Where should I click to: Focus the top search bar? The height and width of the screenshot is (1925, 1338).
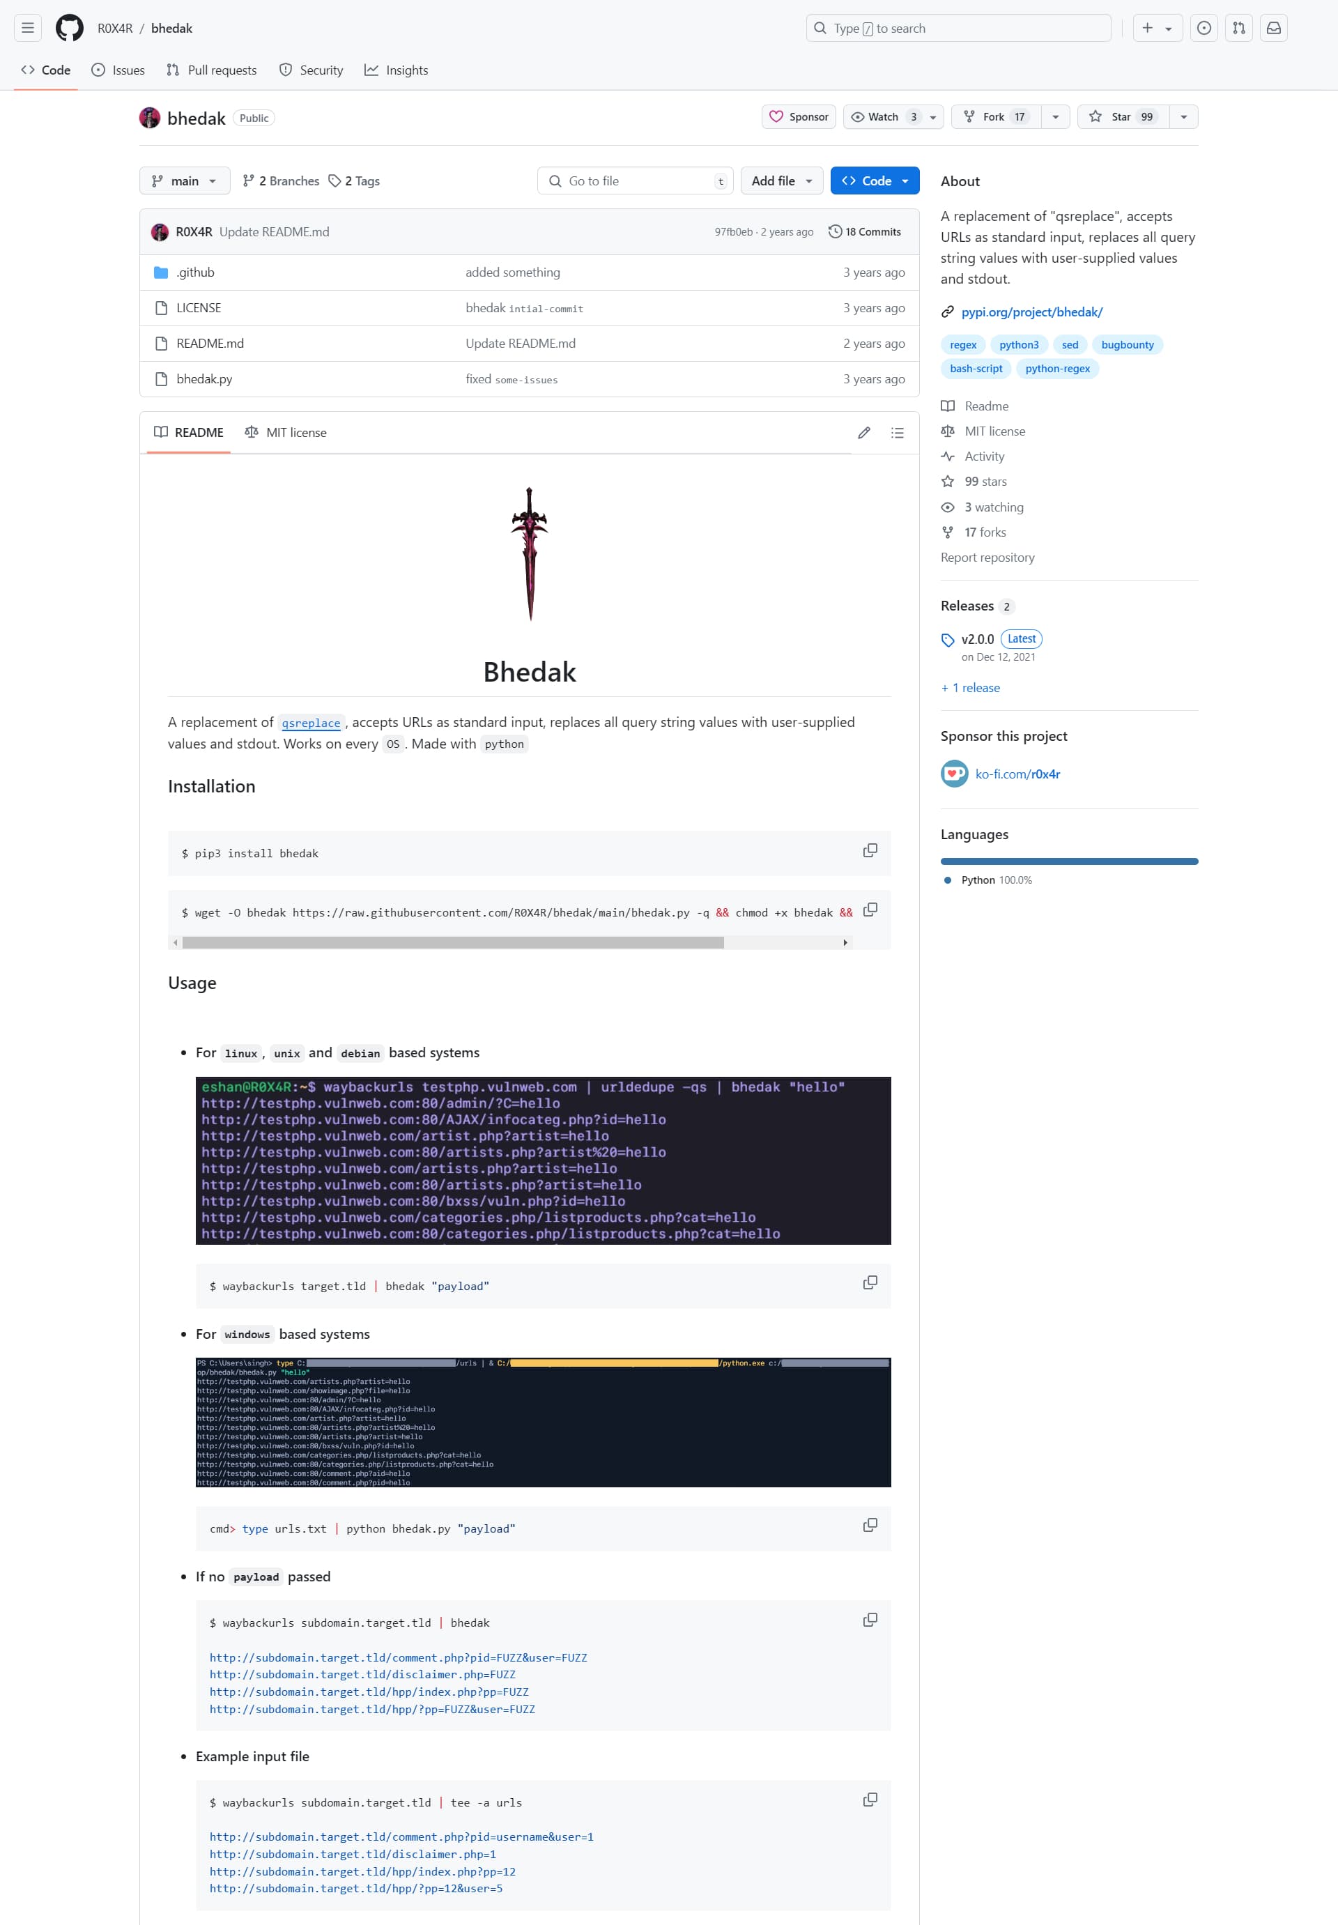[x=958, y=28]
